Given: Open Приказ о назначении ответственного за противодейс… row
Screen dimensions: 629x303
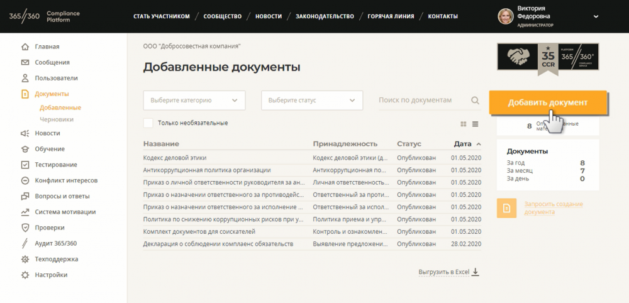Looking at the screenshot, I should click(312, 195).
